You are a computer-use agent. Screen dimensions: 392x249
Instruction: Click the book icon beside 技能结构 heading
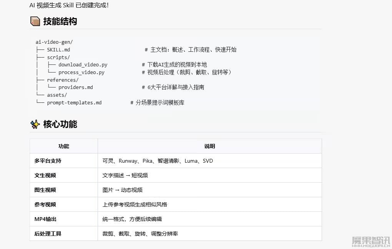point(35,21)
